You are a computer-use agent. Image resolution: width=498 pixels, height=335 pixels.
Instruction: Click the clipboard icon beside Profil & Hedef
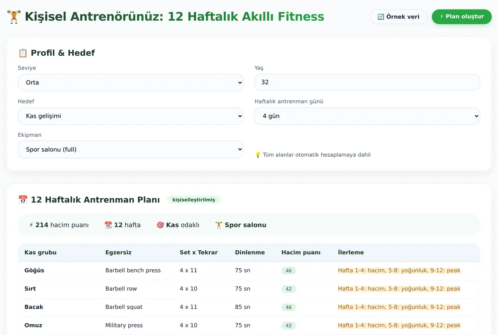pos(23,53)
